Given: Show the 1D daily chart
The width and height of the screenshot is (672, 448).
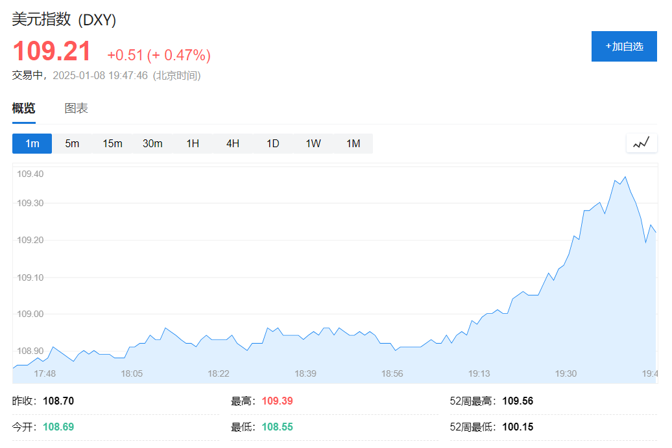Looking at the screenshot, I should (x=273, y=143).
